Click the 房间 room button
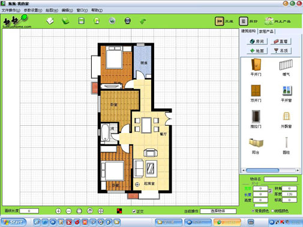 (257, 41)
